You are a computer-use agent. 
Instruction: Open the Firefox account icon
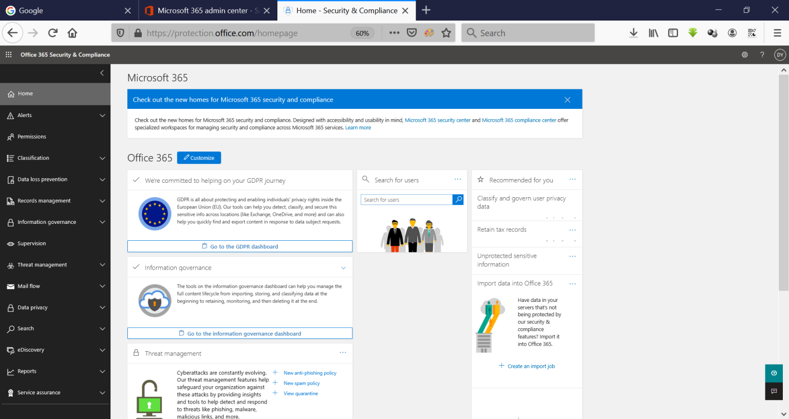(732, 33)
